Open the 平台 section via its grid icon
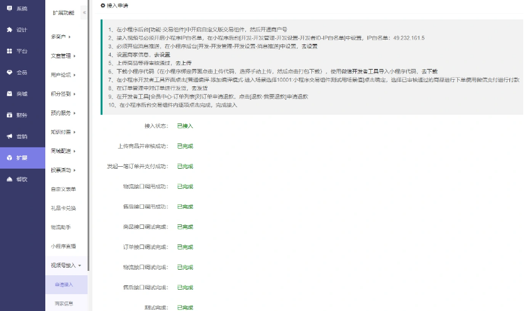The image size is (532, 311). point(9,51)
